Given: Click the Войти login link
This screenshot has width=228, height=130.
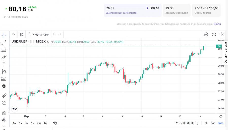Looking at the screenshot, I should click(x=217, y=24).
